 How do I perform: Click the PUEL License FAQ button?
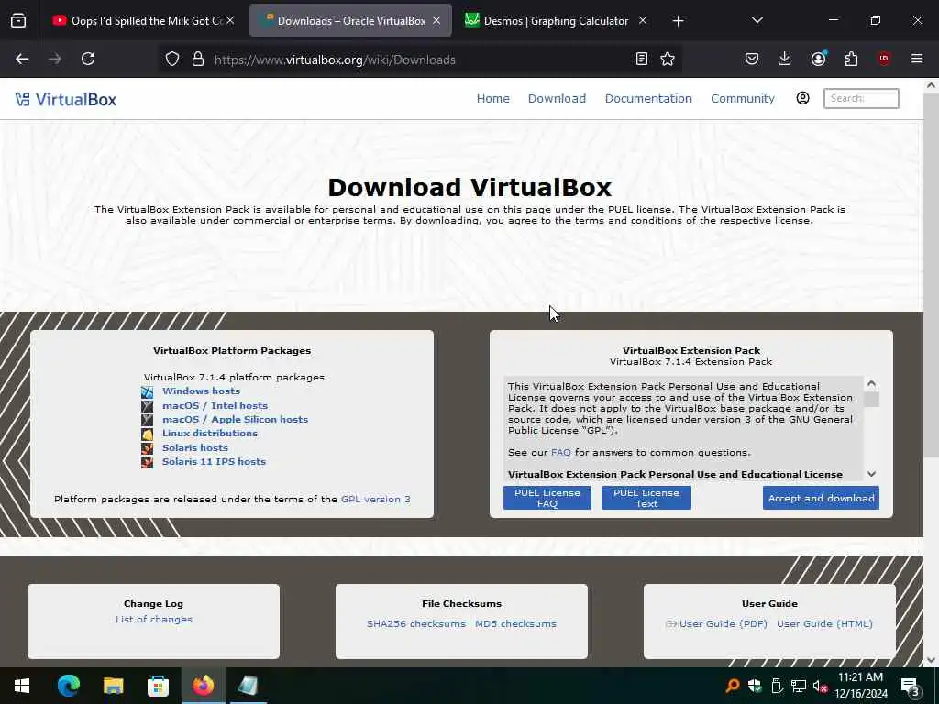547,498
